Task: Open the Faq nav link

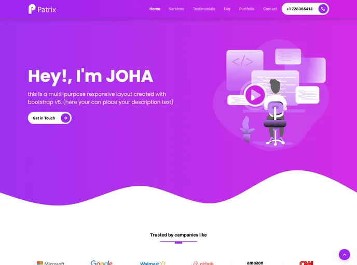Action: point(227,9)
